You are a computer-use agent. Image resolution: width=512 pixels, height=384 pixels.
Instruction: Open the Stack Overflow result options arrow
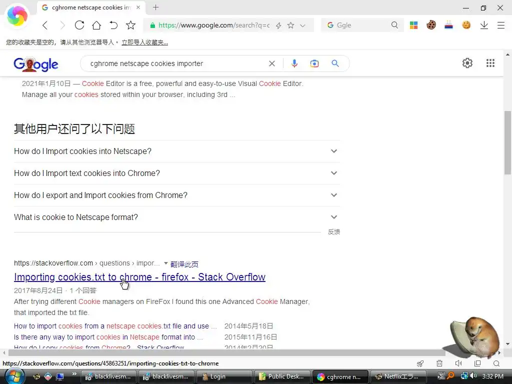[165, 263]
